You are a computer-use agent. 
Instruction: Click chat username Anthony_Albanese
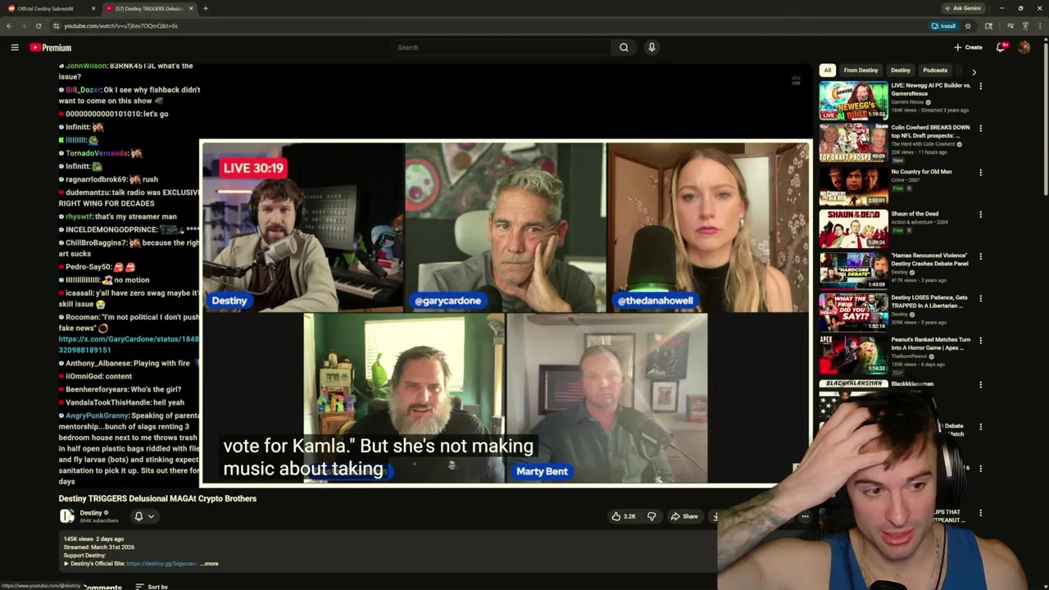point(98,363)
